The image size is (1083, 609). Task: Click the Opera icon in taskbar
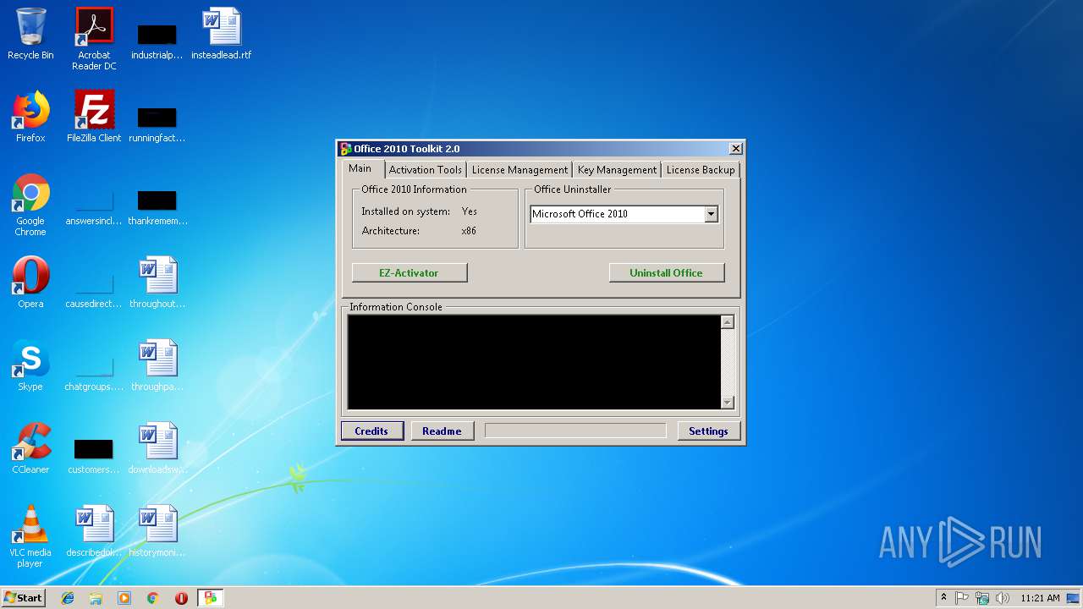coord(181,598)
